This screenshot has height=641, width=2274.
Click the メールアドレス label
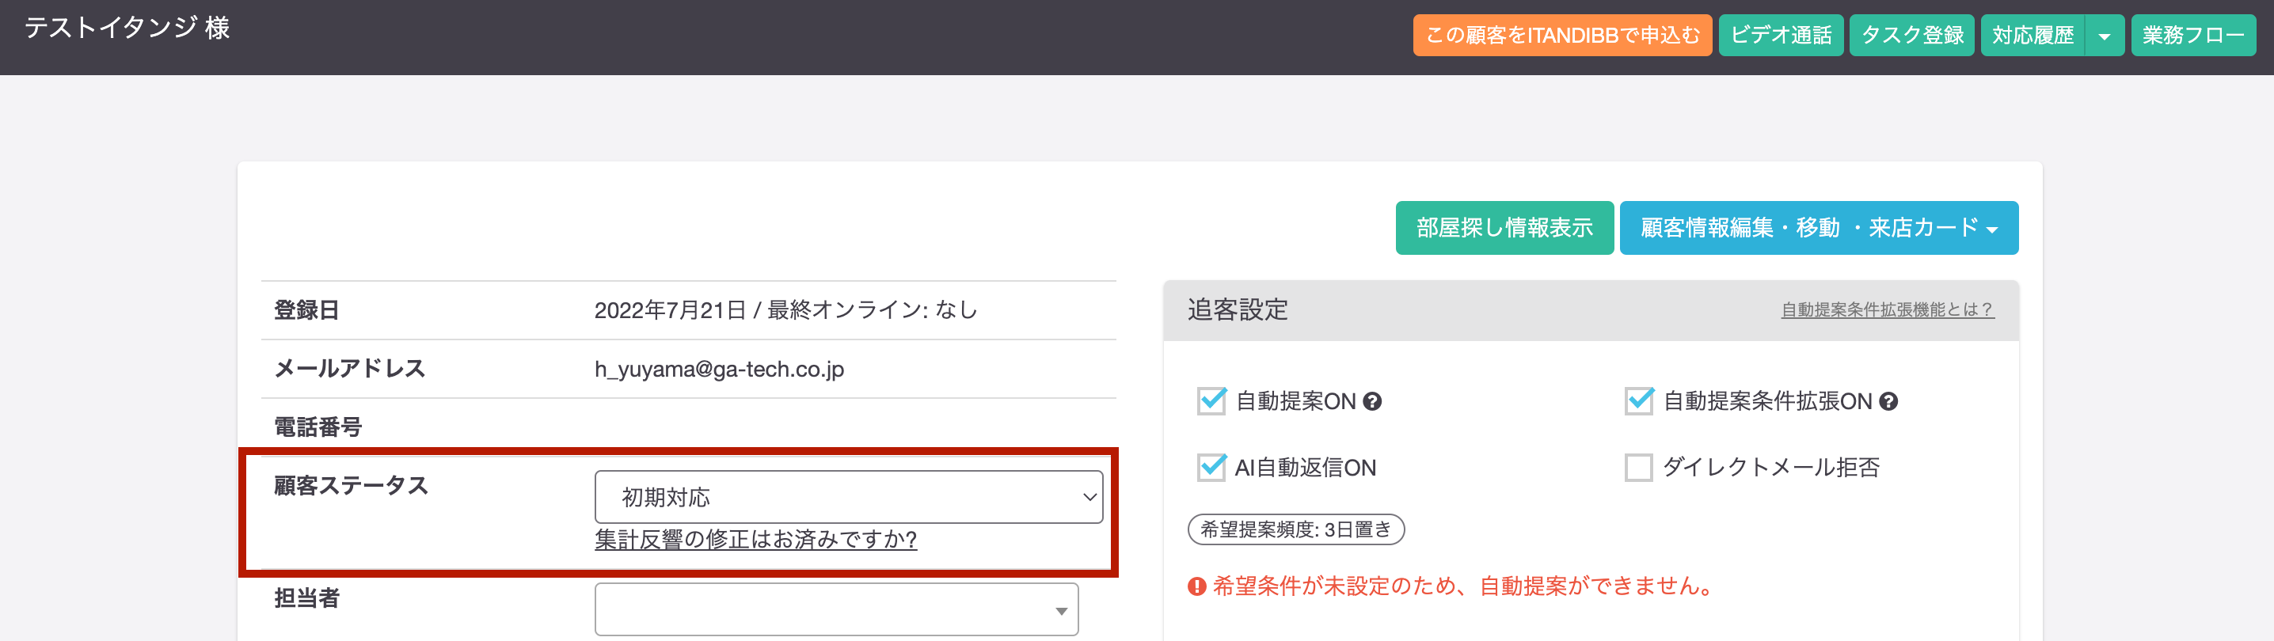(x=351, y=369)
